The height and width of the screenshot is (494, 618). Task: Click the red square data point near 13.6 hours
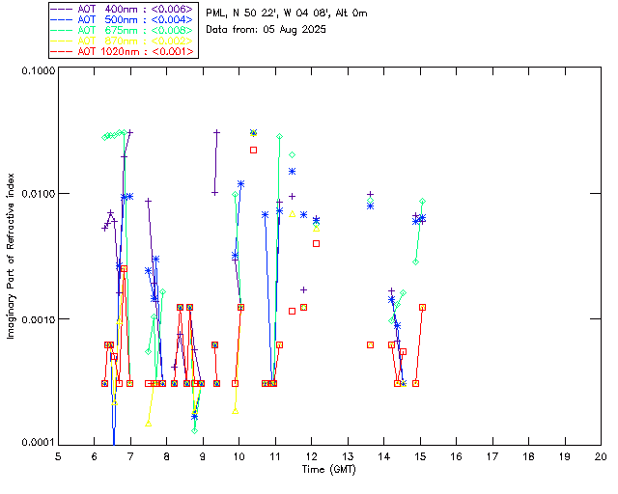[370, 344]
